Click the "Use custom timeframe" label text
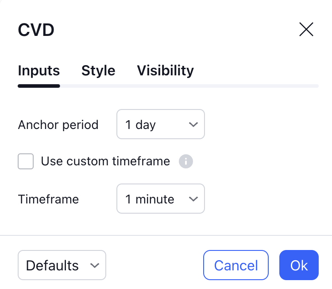Viewport: 332px width, 289px height. [105, 161]
